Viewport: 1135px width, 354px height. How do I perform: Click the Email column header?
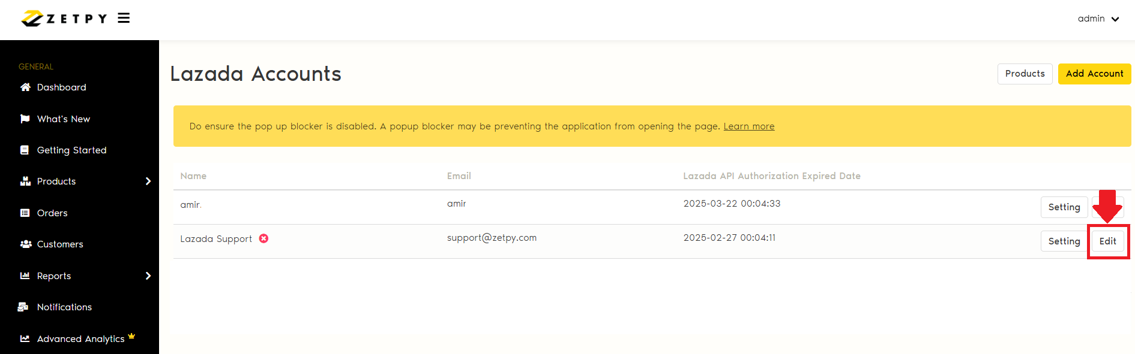pos(459,176)
